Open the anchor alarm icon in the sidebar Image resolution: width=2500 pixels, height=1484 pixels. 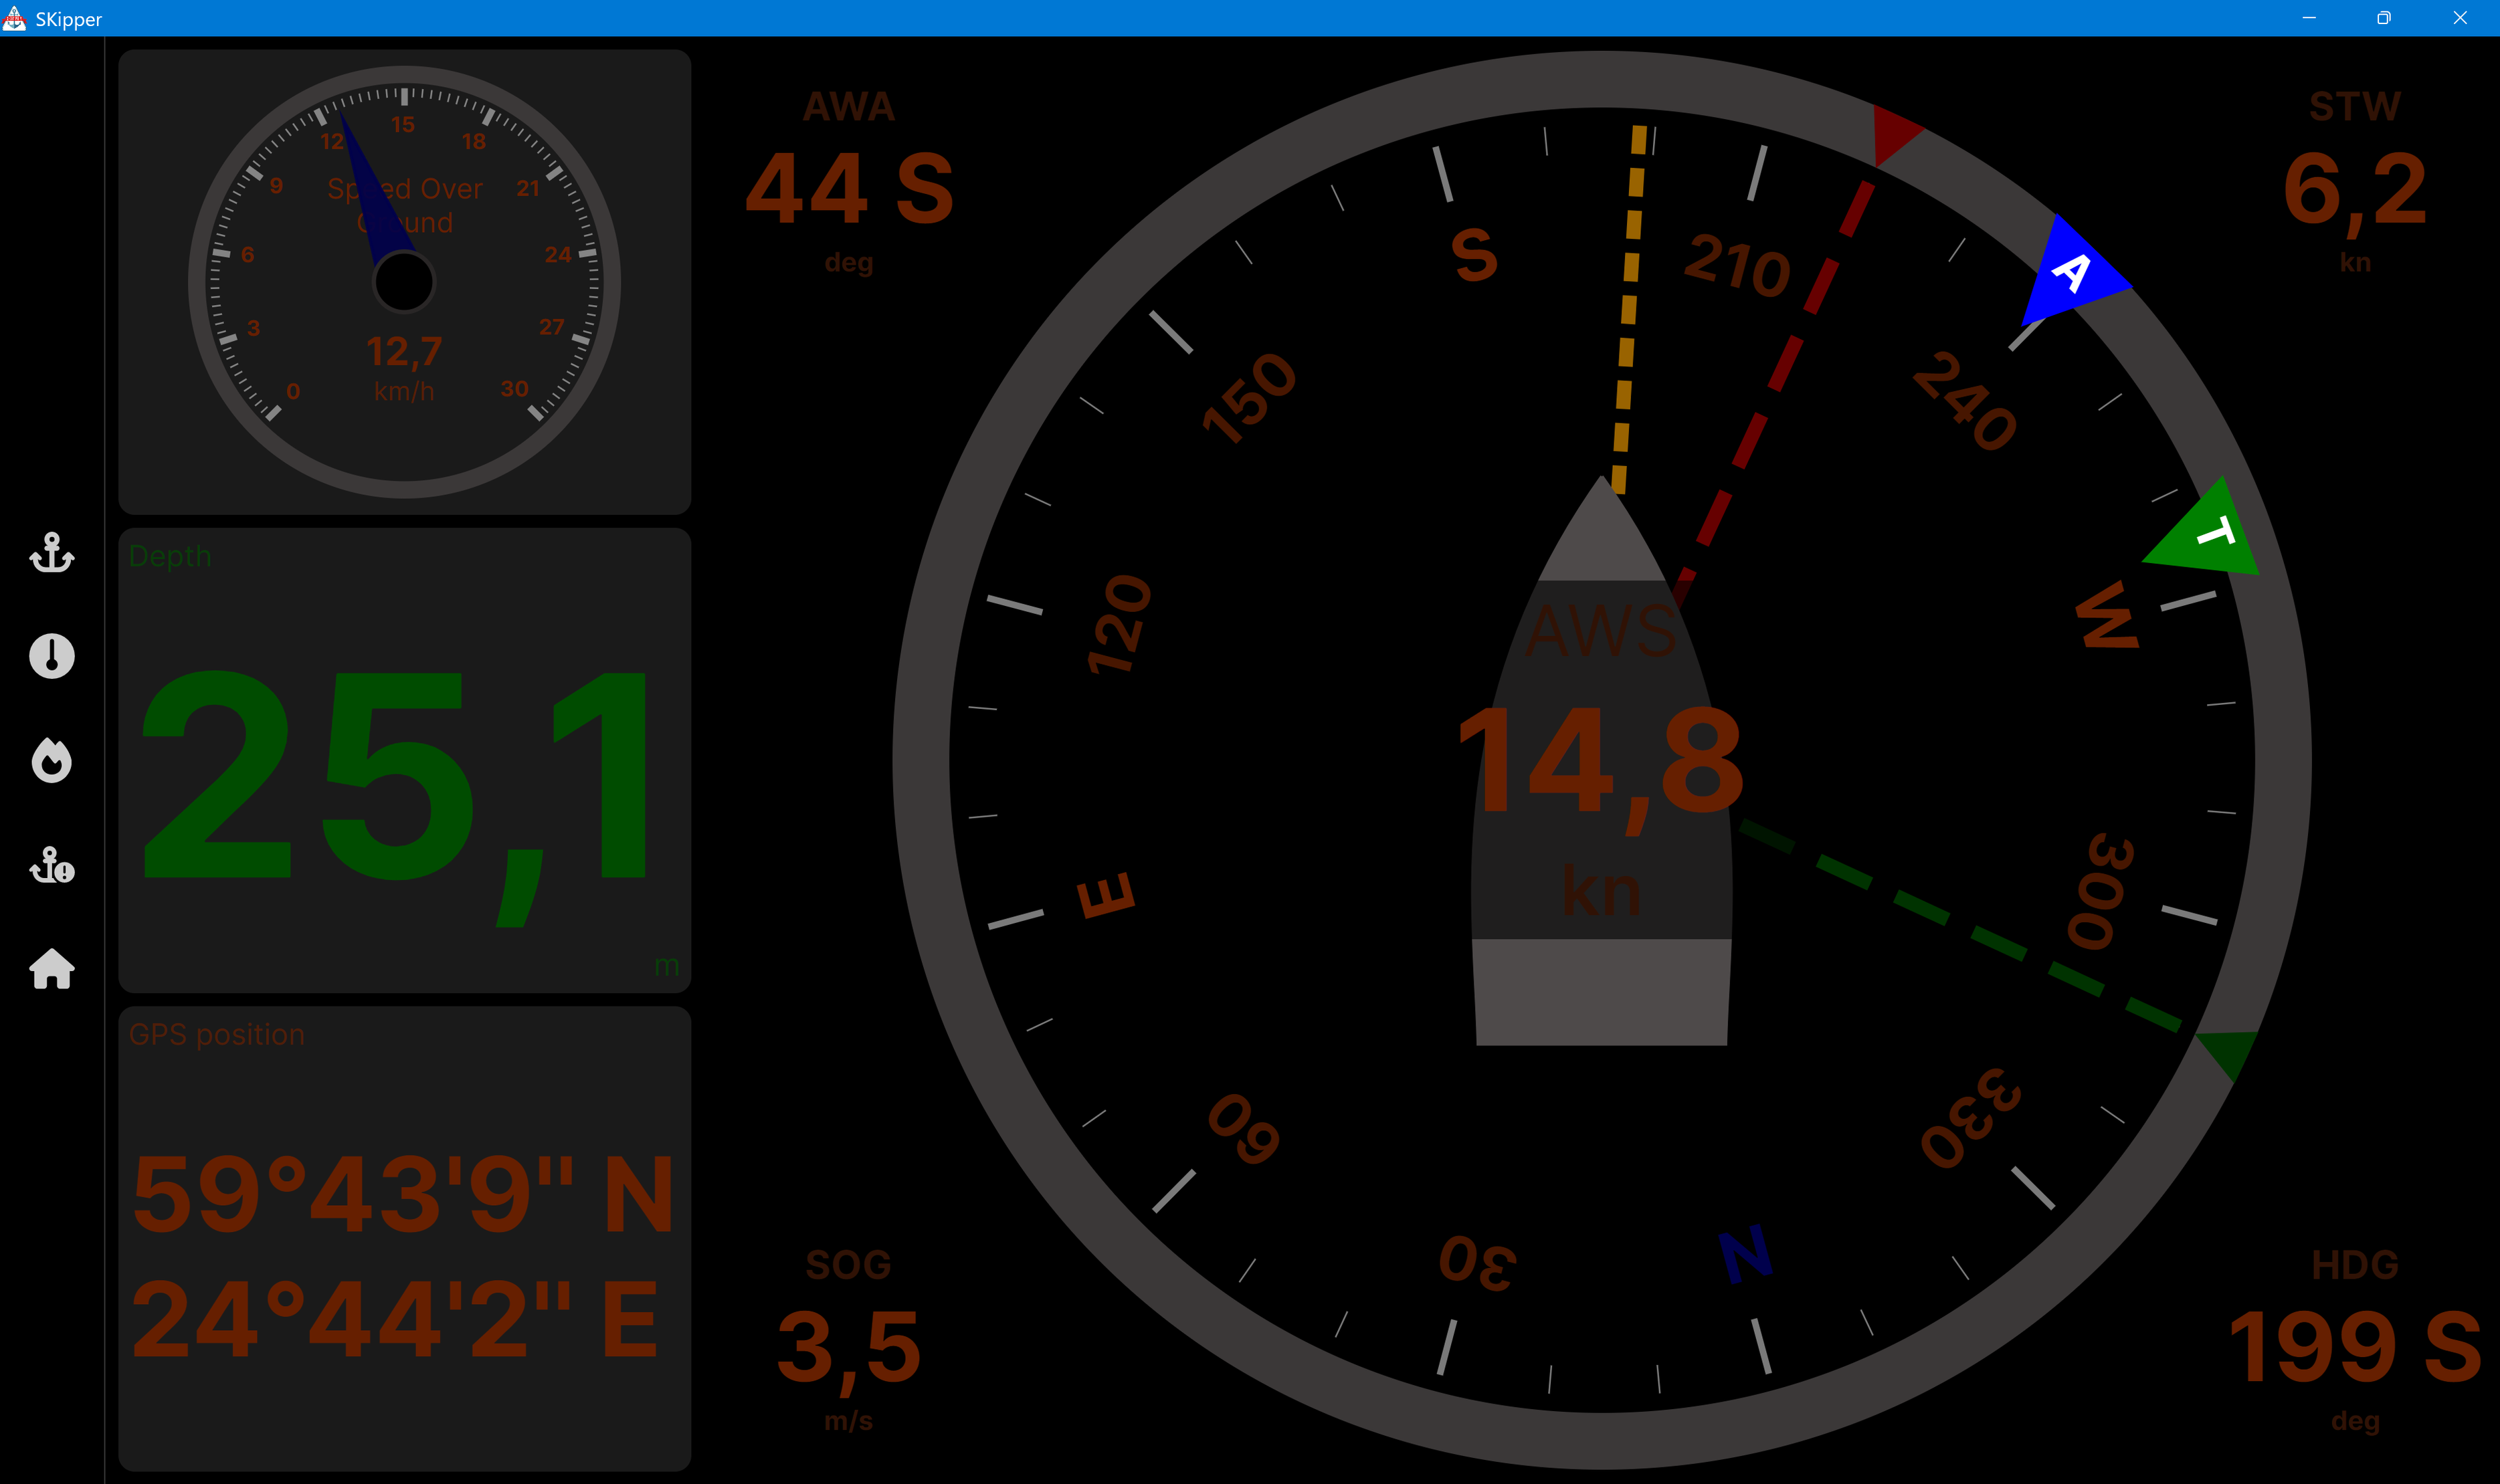click(52, 865)
